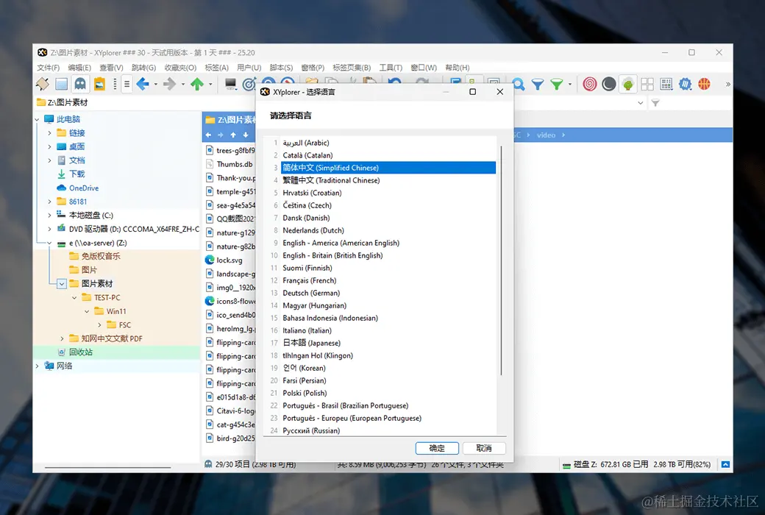
Task: Click the blue status bar corner icon
Action: (x=725, y=464)
